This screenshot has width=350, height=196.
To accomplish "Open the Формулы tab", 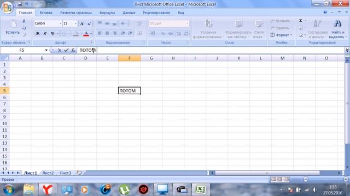I will (107, 13).
